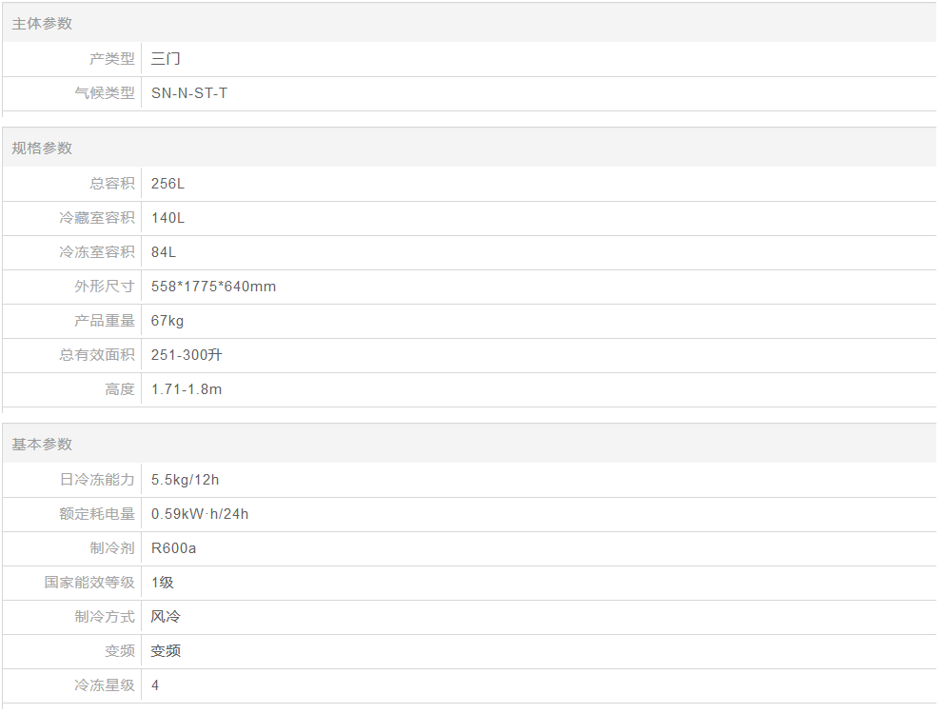Click the 251-300升 effective volume value
Viewport: 944px width, 714px height.
[187, 355]
